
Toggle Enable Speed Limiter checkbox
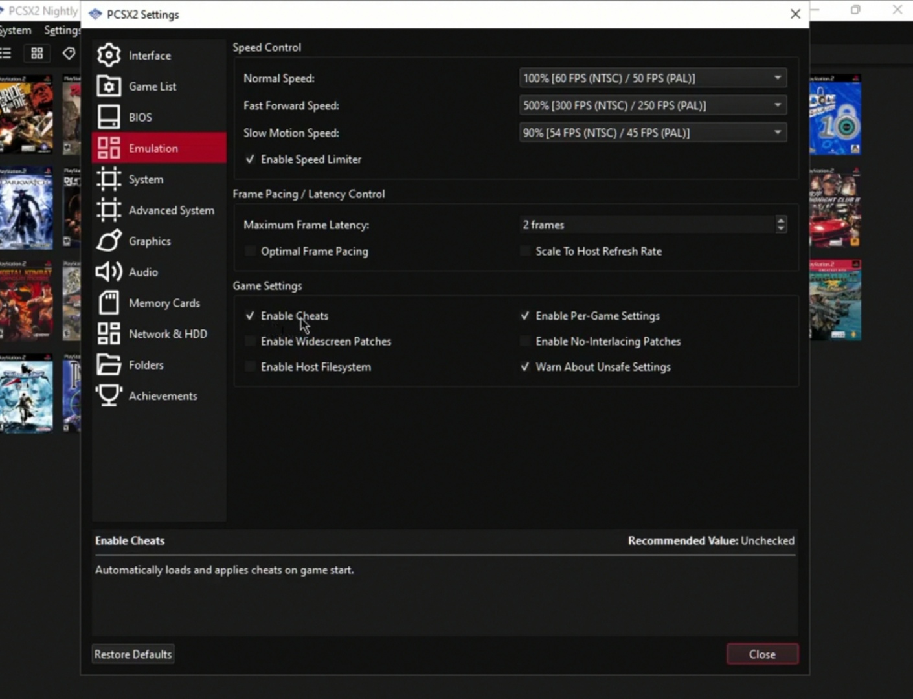(x=250, y=159)
